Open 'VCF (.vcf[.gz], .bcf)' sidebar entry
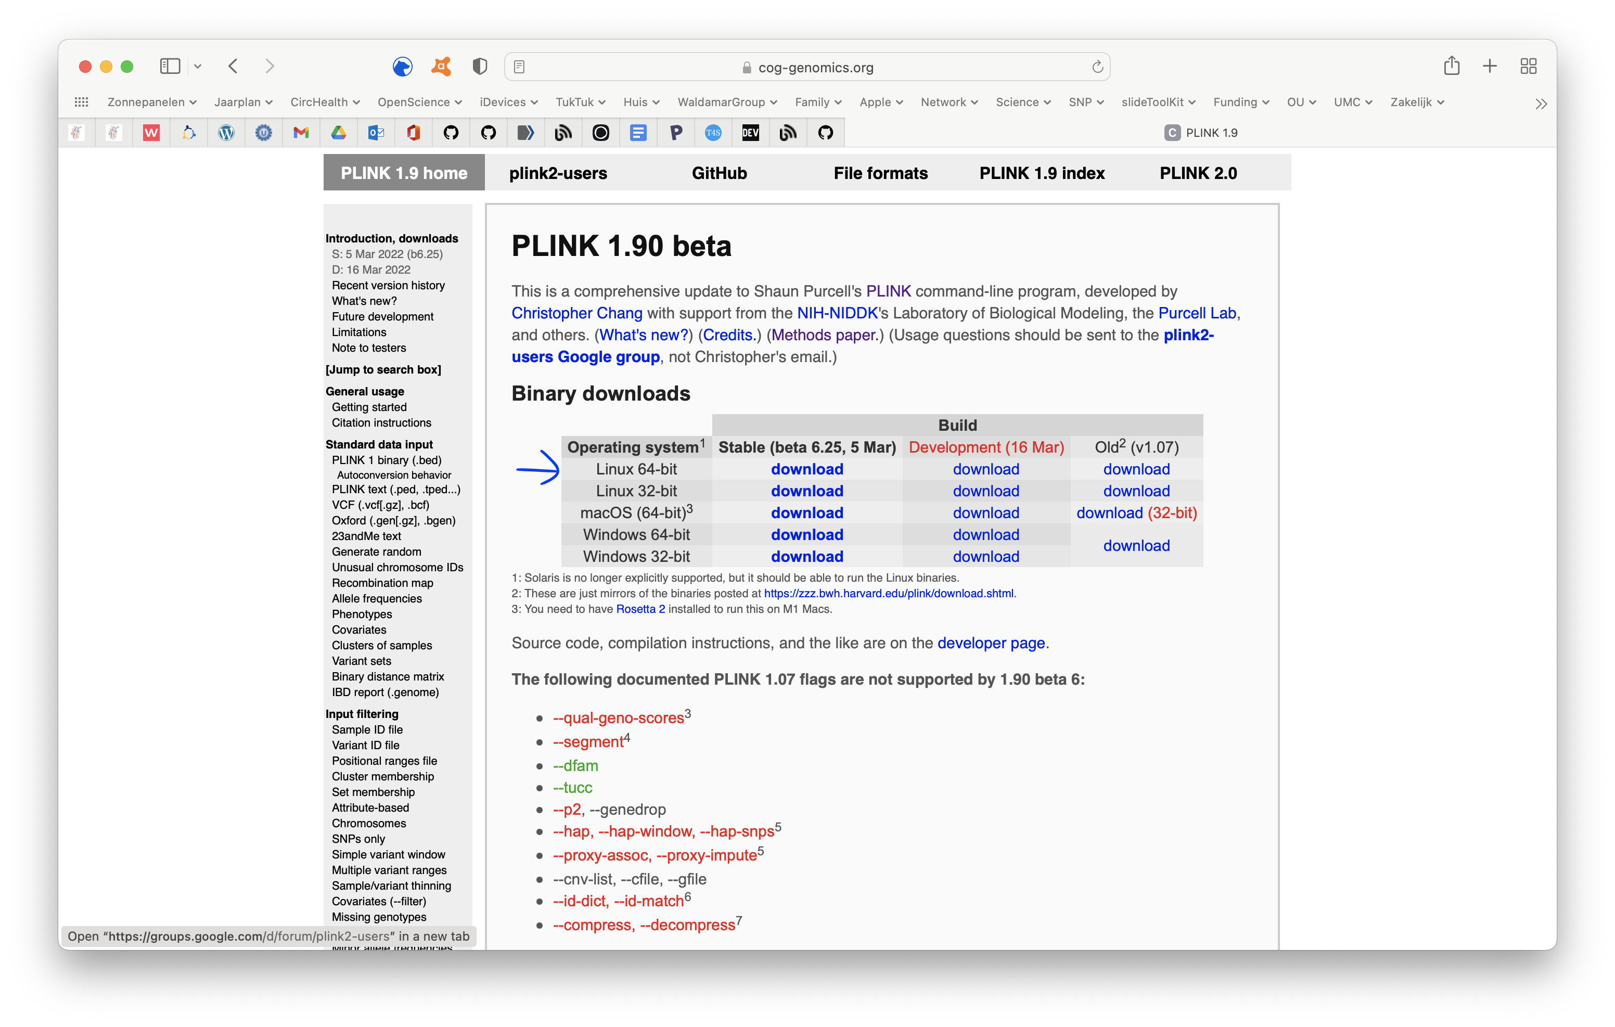 pos(380,505)
